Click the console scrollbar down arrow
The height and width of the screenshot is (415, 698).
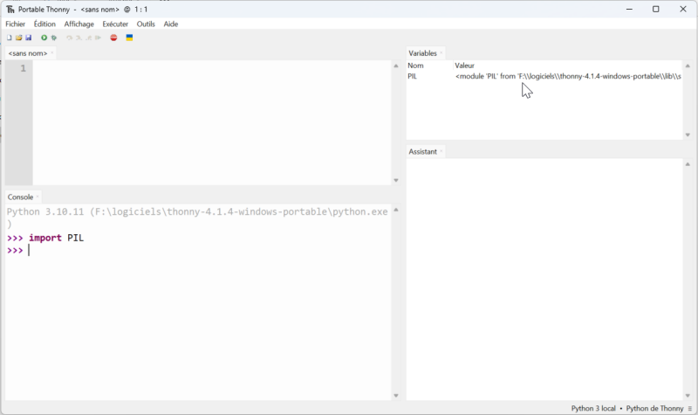pyautogui.click(x=396, y=396)
